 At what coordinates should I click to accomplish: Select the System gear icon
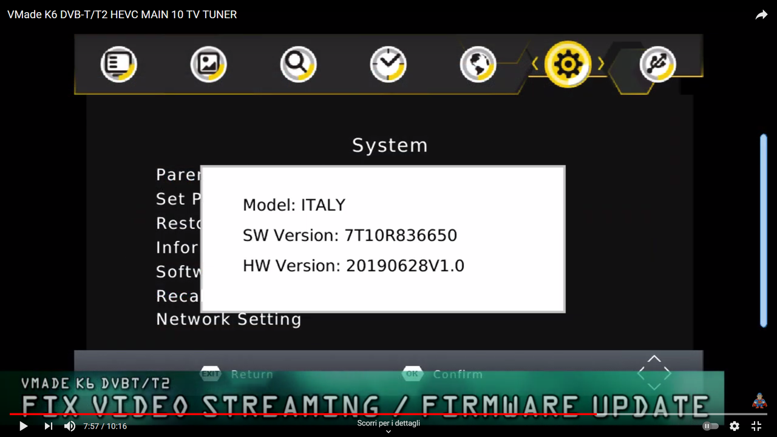coord(568,64)
